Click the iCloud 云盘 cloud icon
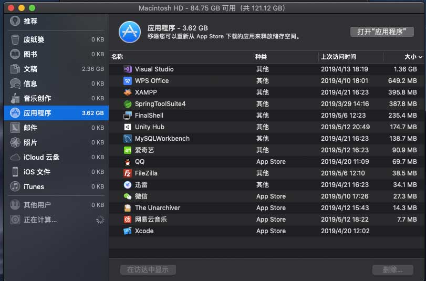 (x=15, y=157)
